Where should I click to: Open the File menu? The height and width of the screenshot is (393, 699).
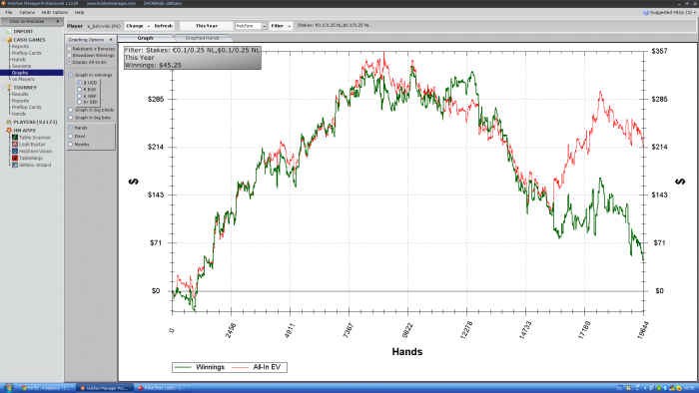(x=8, y=12)
